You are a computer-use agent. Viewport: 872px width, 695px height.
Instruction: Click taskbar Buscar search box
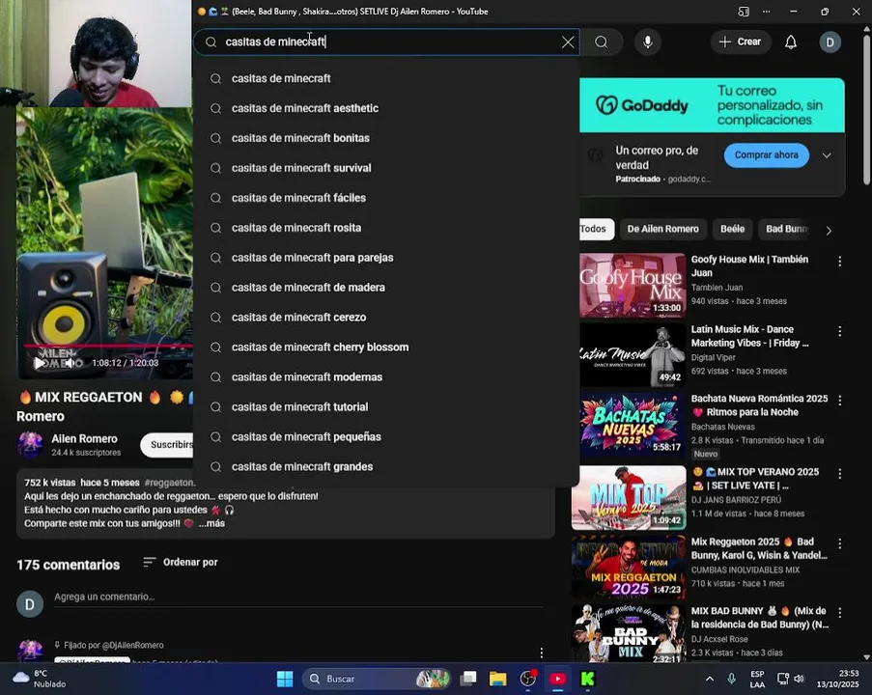coord(377,679)
